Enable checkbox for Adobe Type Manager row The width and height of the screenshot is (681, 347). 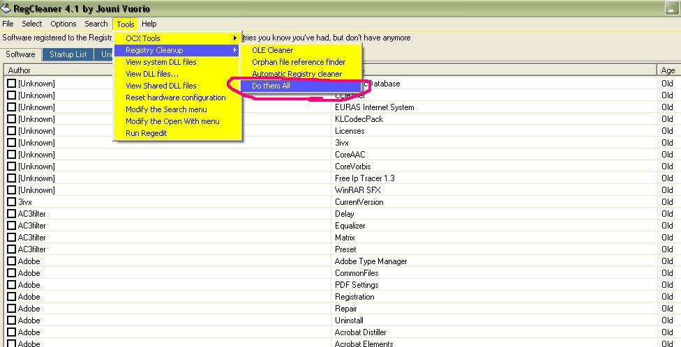click(x=11, y=261)
